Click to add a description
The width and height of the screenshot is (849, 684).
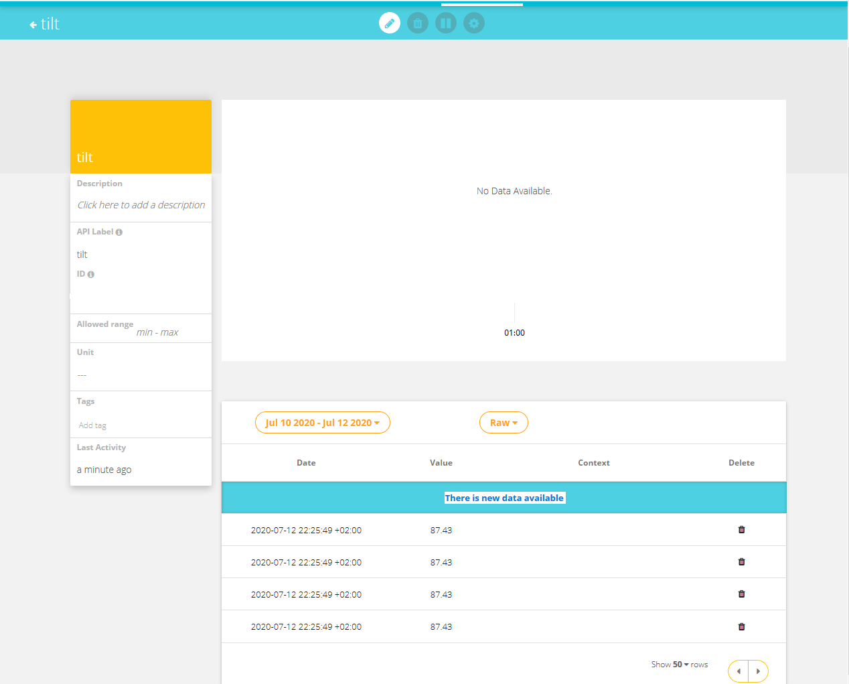pos(141,205)
